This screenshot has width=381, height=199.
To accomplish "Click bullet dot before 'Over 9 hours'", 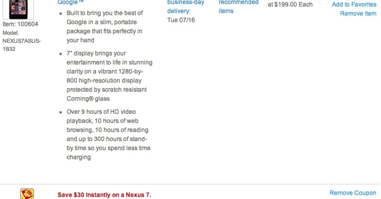I will 61,112.
